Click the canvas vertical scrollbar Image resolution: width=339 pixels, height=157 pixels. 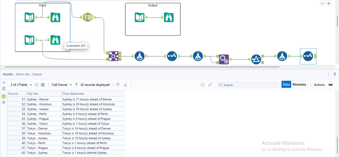[x=338, y=21]
